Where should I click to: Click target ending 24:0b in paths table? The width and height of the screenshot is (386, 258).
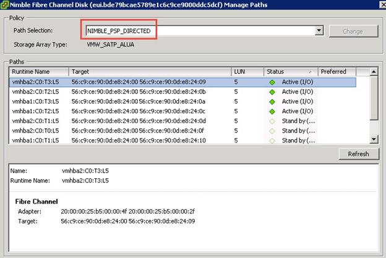pos(139,92)
